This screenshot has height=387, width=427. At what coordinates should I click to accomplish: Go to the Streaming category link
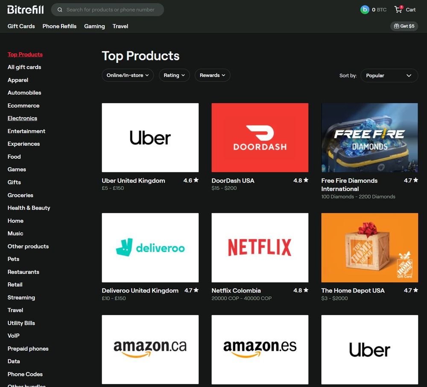pos(21,298)
